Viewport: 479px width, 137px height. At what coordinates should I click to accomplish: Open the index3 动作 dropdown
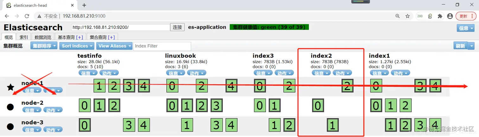pyautogui.click(x=284, y=73)
